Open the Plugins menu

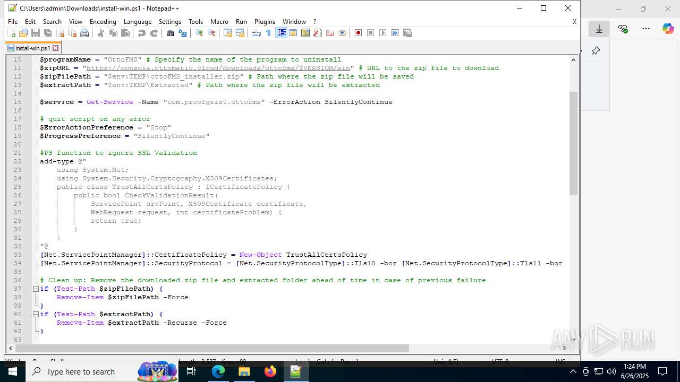click(x=265, y=22)
